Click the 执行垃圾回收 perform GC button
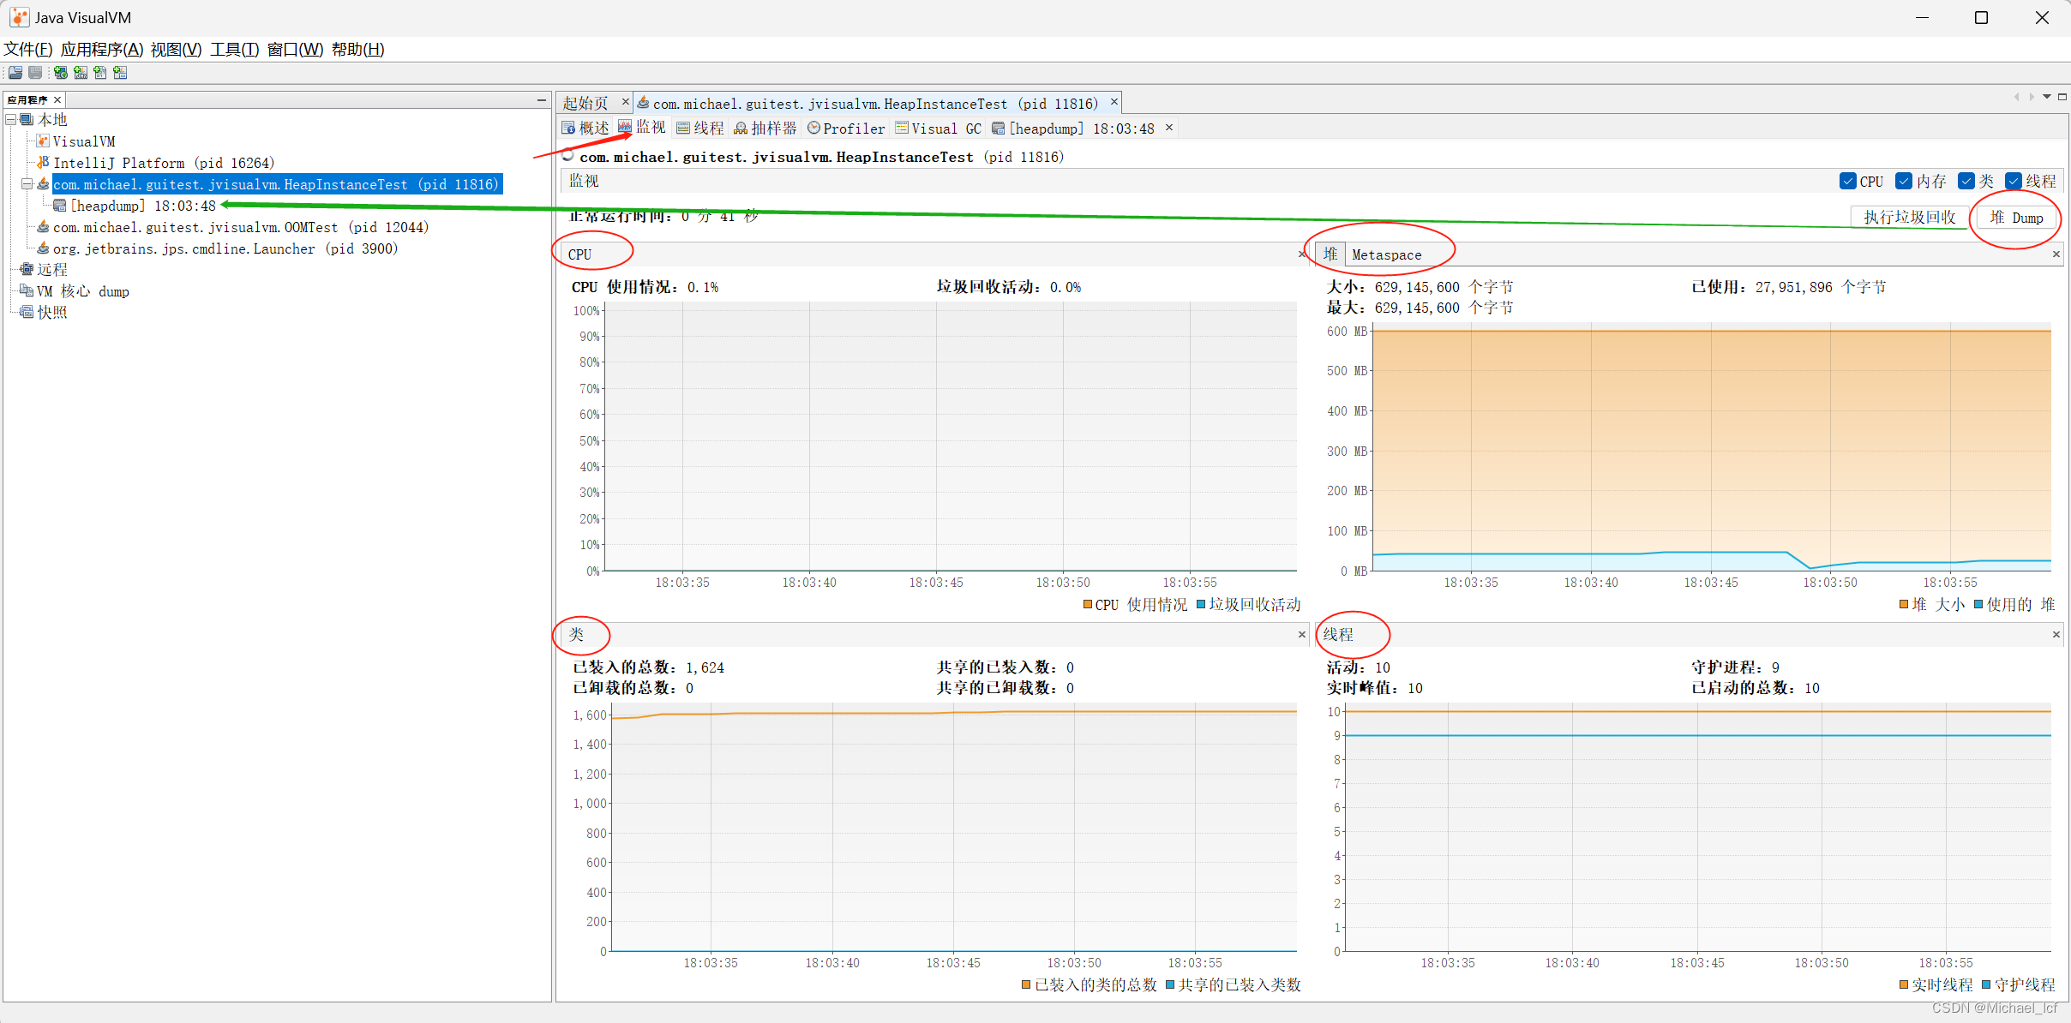The height and width of the screenshot is (1023, 2071). [1910, 218]
